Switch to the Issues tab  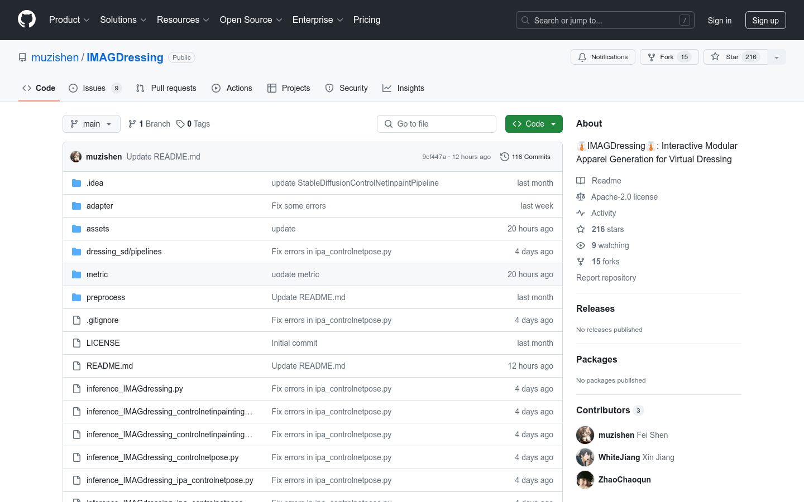coord(95,88)
